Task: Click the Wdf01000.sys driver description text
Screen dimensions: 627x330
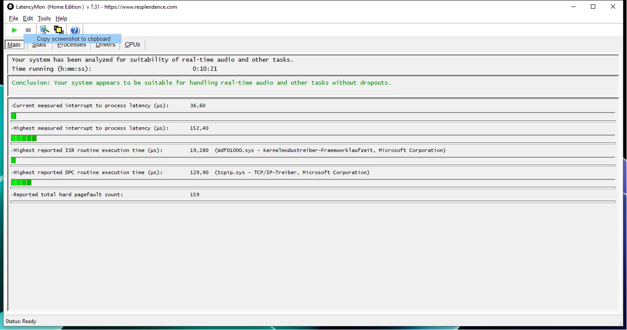Action: point(330,150)
